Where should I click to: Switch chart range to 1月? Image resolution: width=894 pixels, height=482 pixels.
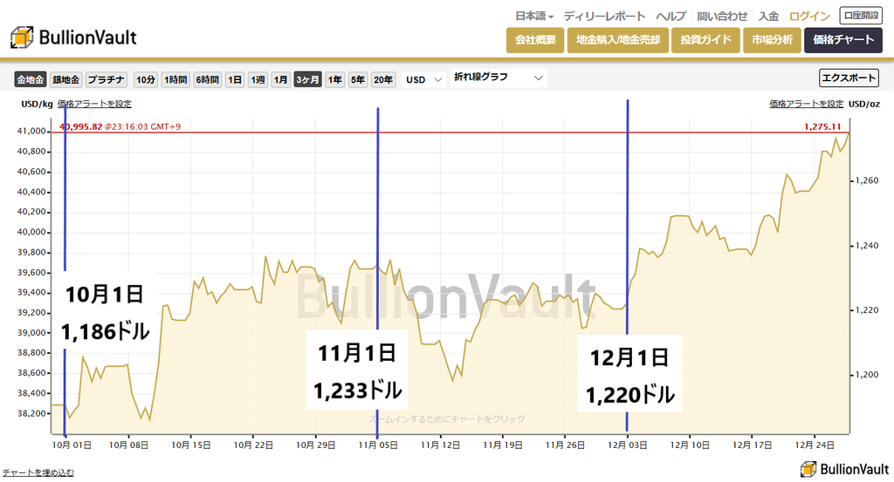click(x=280, y=79)
